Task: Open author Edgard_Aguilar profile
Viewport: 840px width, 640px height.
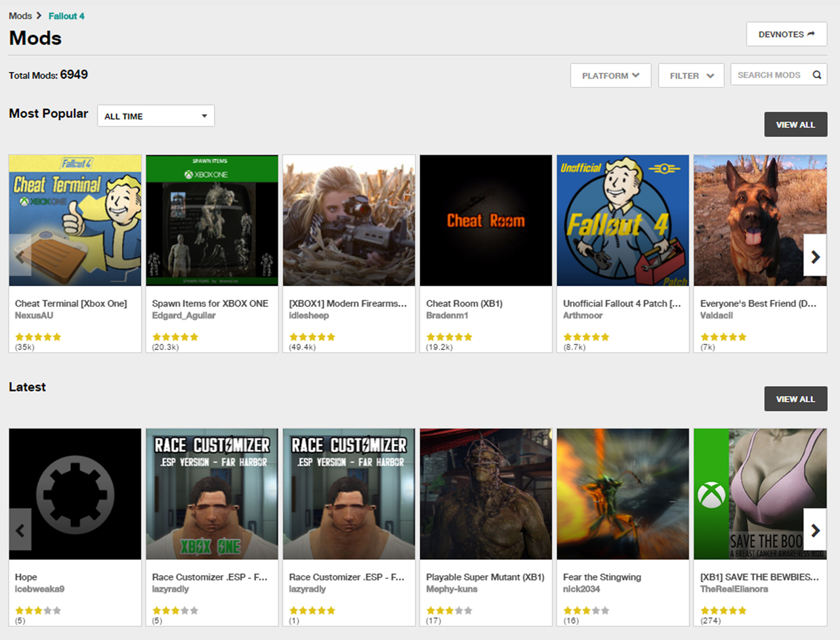Action: tap(184, 315)
